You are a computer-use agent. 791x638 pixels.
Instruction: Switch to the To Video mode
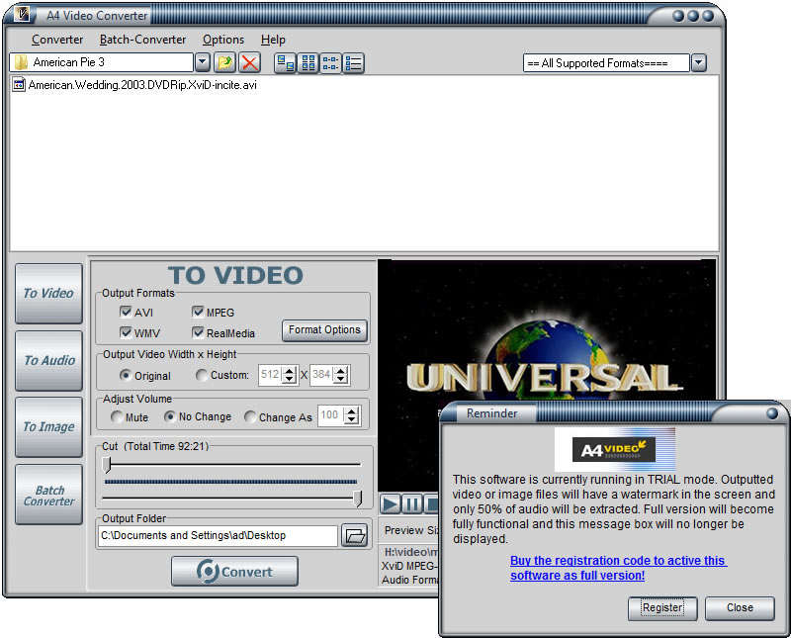[48, 293]
